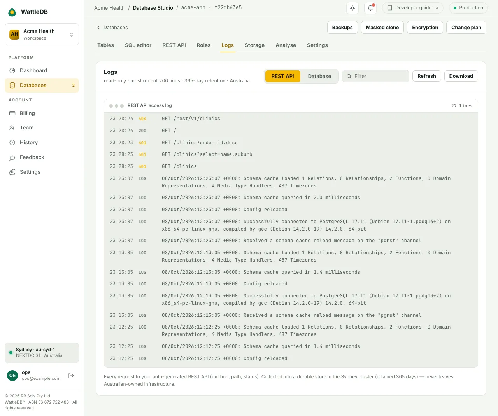
Task: Toggle the light/dark theme sun icon
Action: click(352, 8)
